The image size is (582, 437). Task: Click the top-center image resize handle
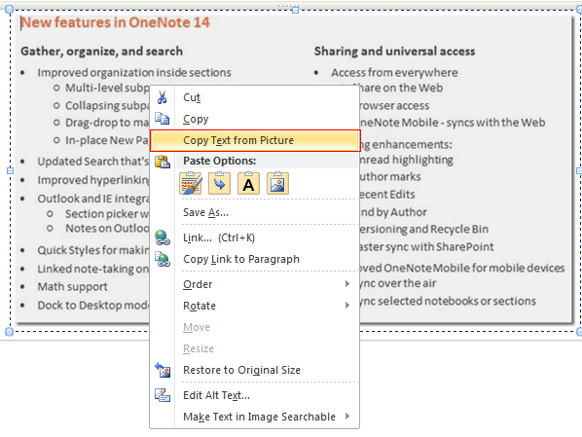tap(295, 10)
